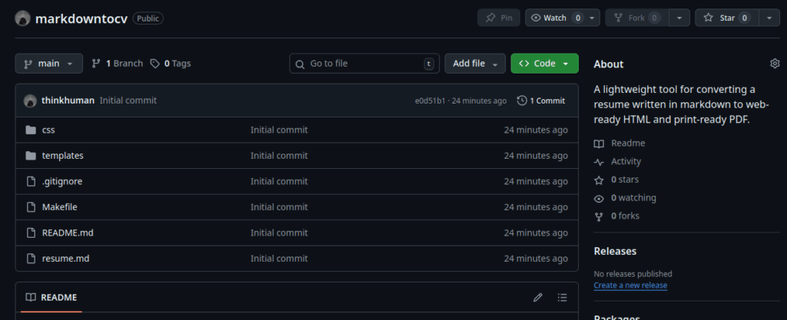Open the css folder

48,130
